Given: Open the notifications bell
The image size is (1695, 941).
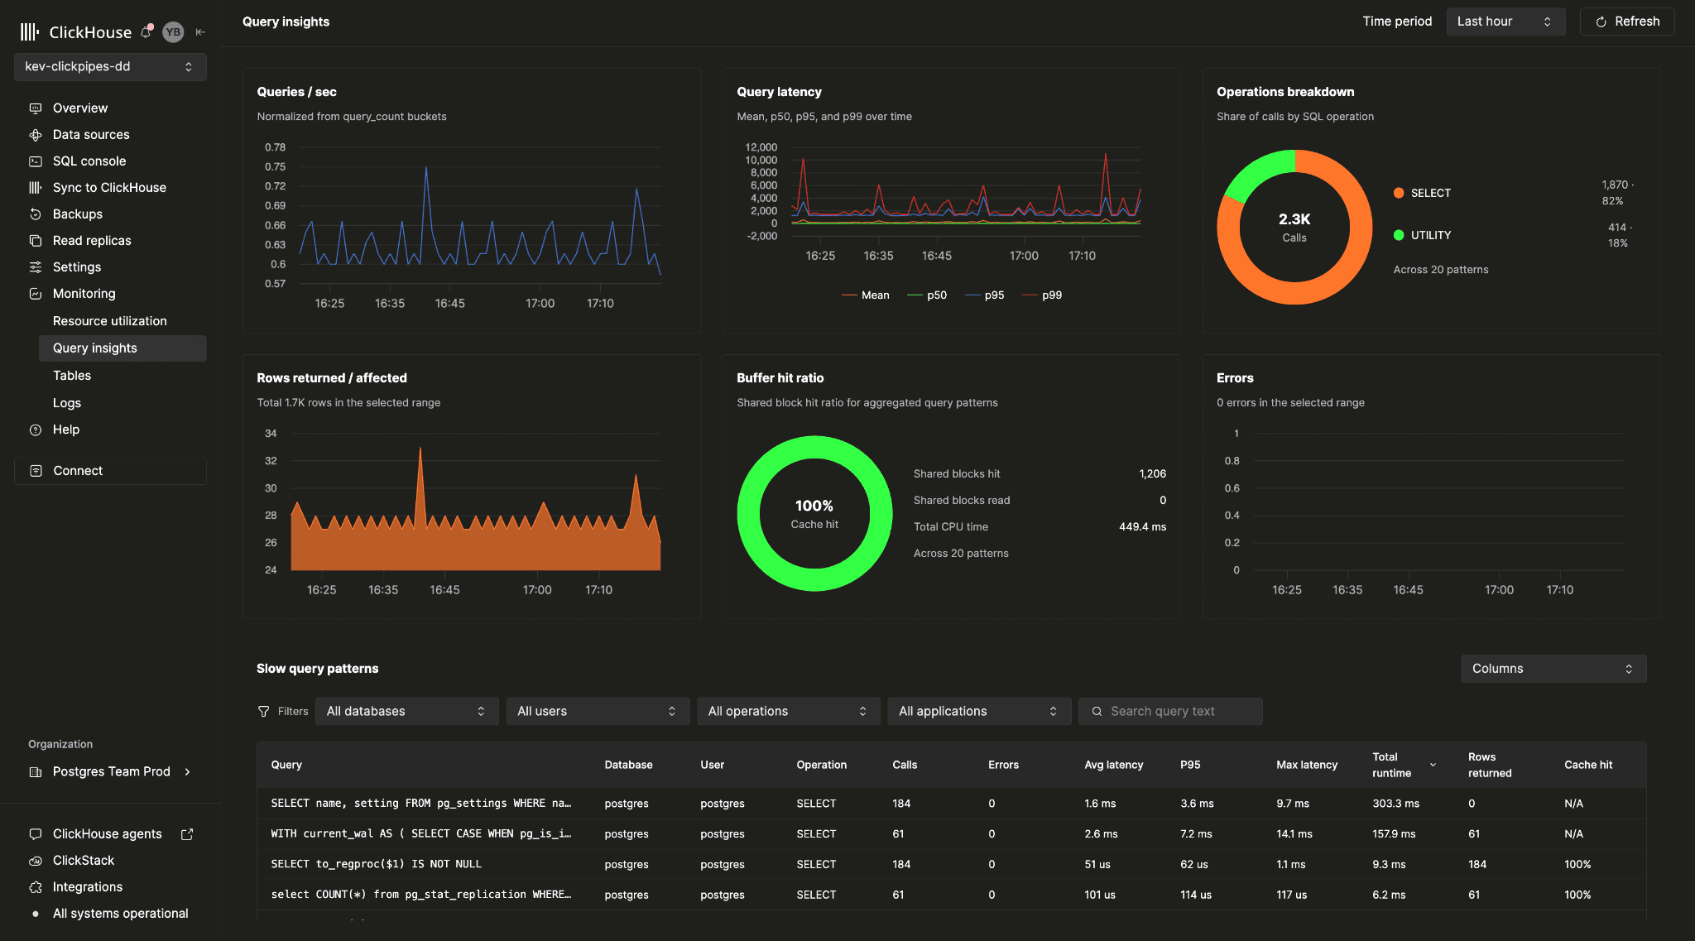Looking at the screenshot, I should 146,32.
